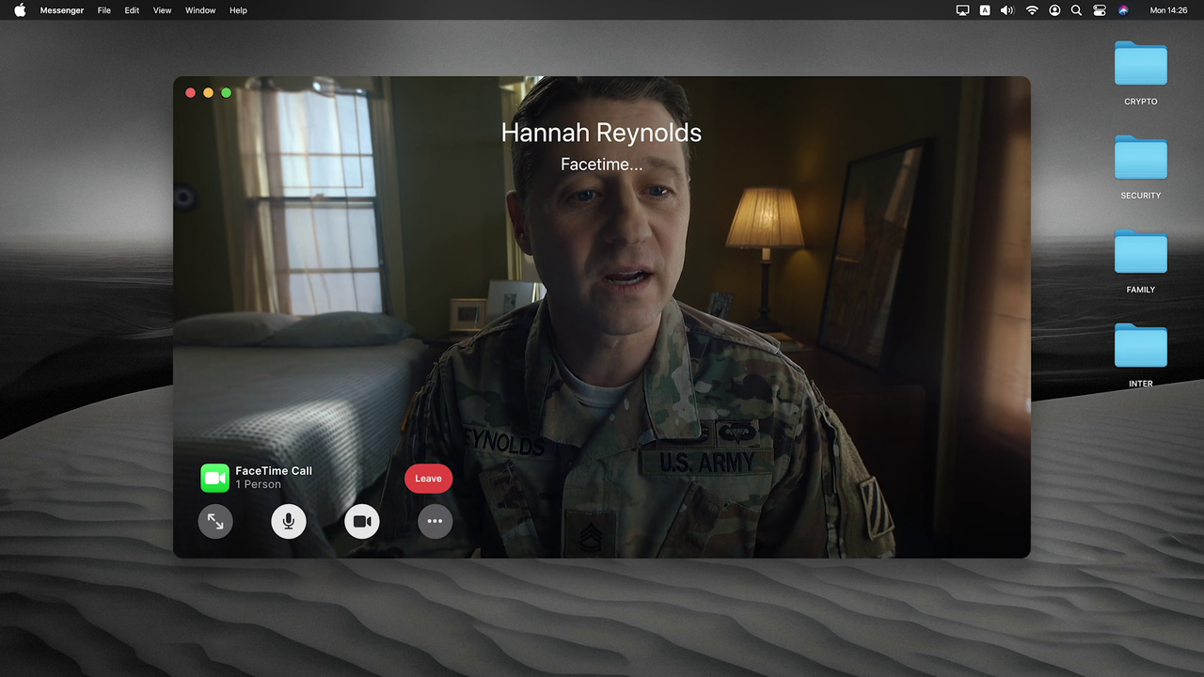Open the Messenger app menu

click(x=62, y=10)
